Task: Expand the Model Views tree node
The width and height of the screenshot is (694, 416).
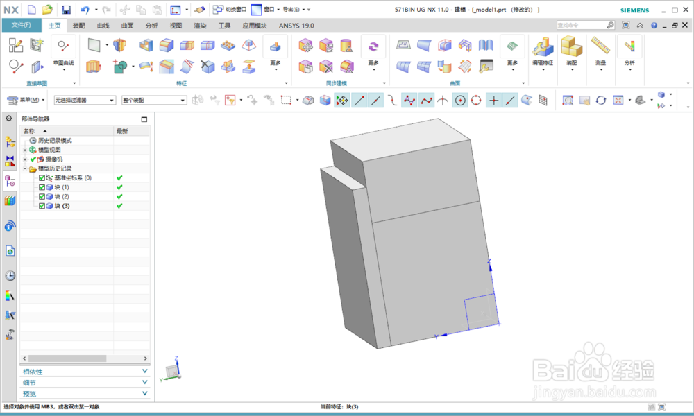Action: (25, 150)
